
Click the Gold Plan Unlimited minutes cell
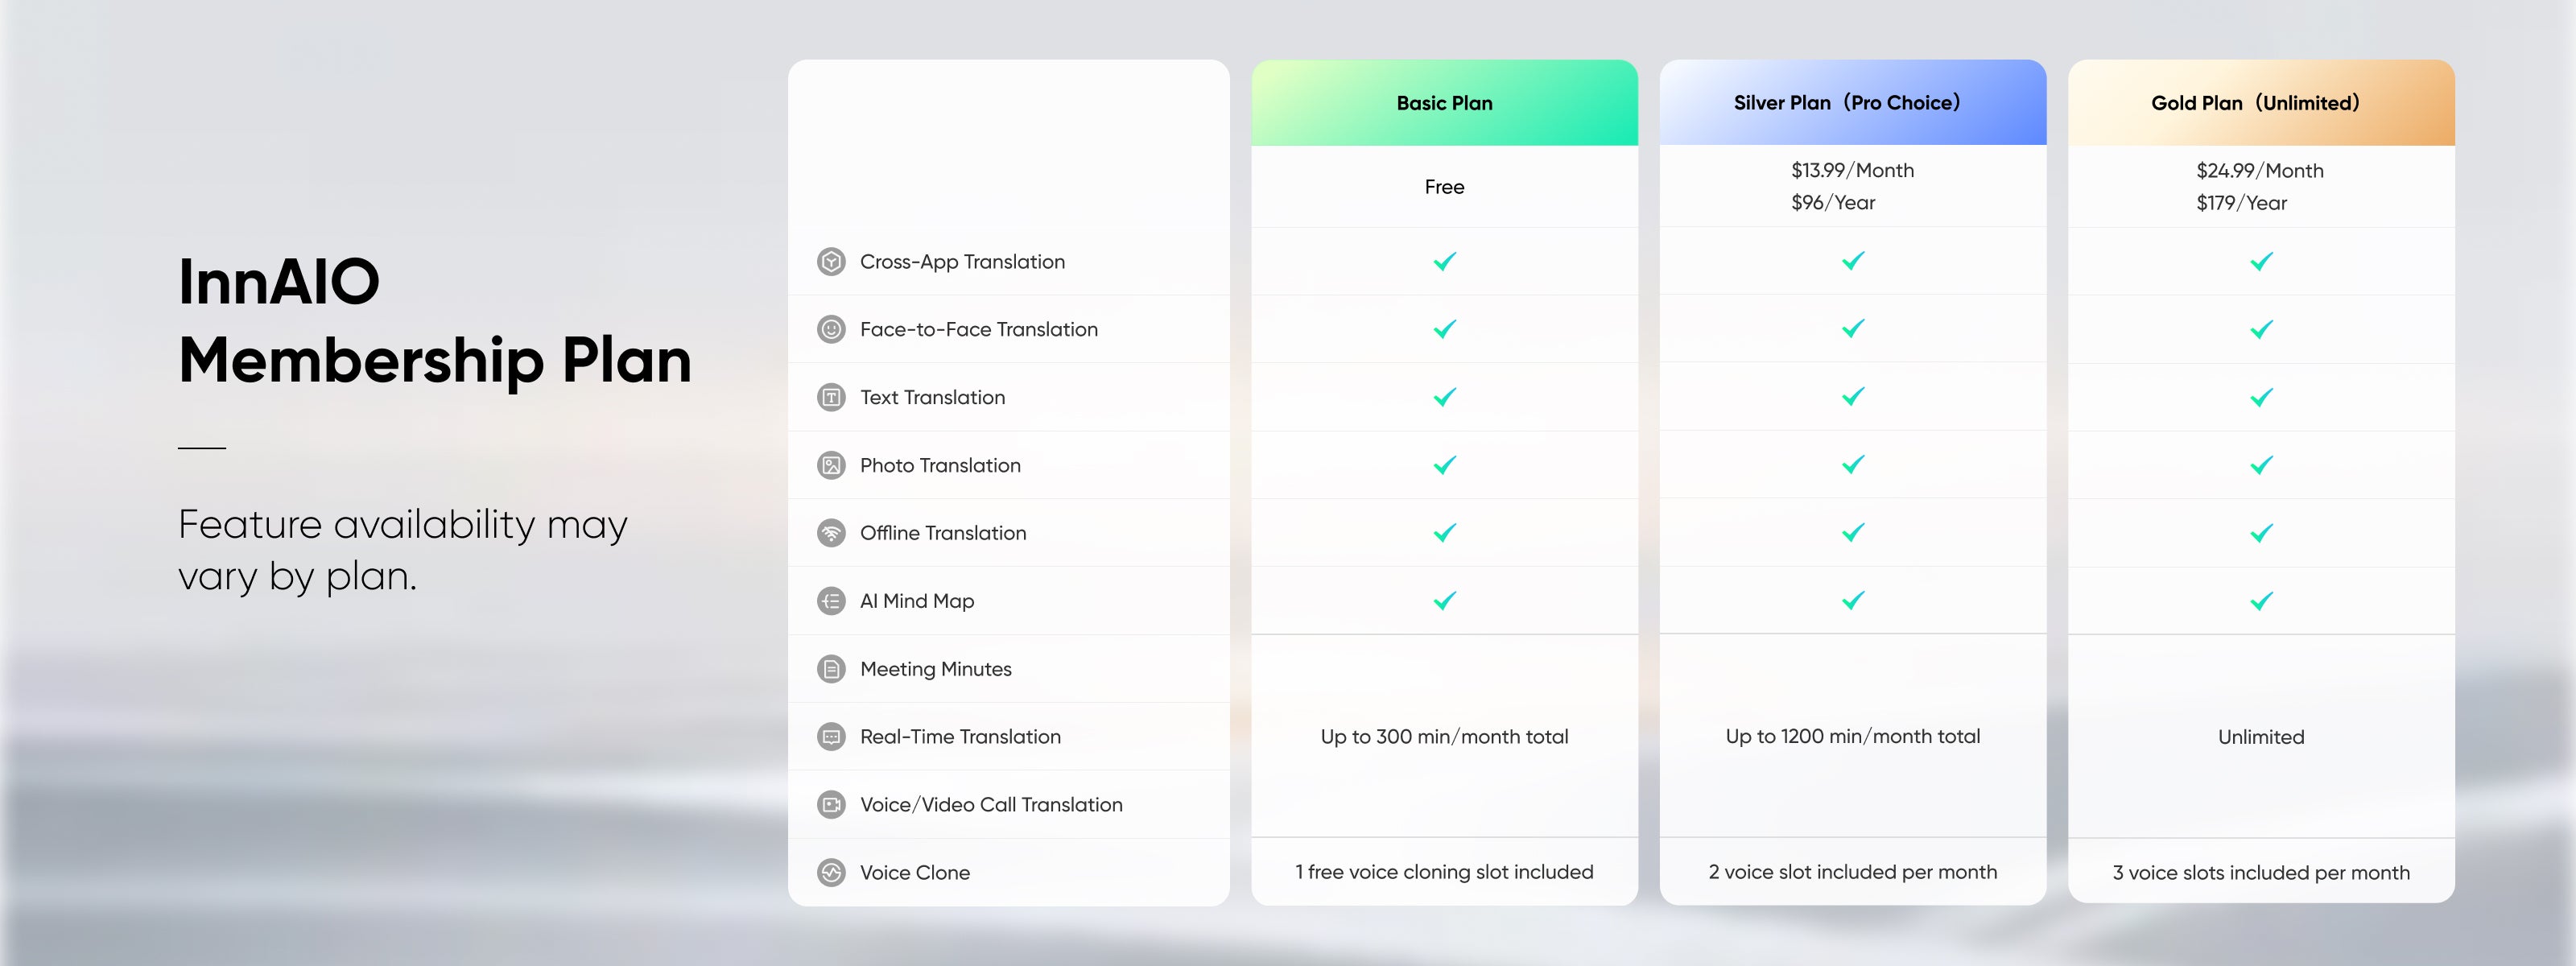tap(2261, 737)
